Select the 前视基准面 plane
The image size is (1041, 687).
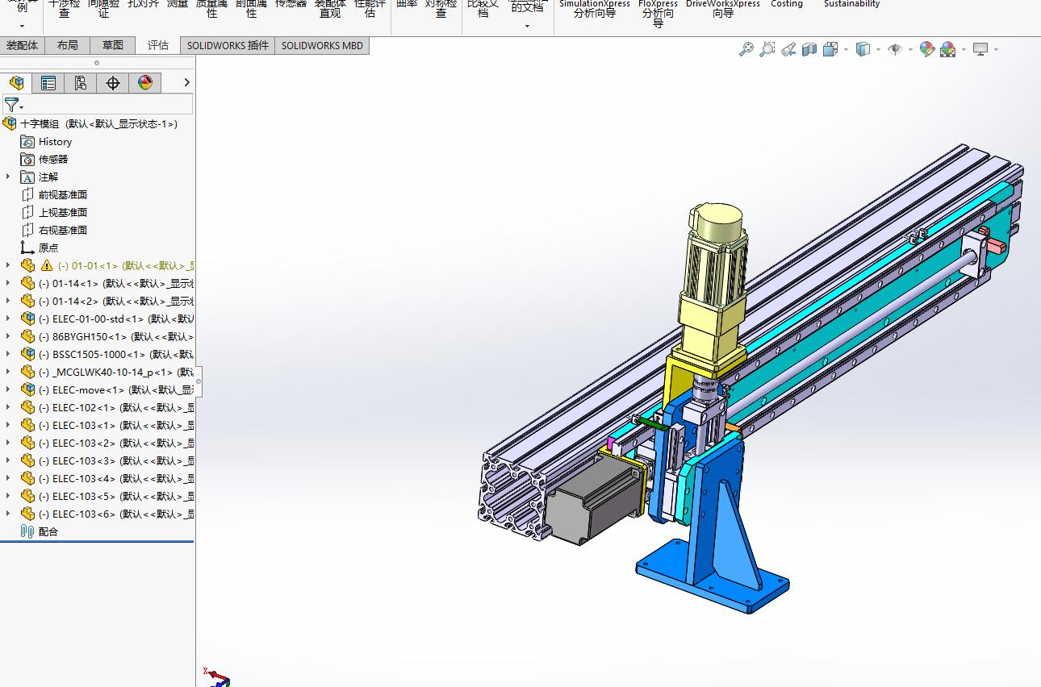(63, 194)
